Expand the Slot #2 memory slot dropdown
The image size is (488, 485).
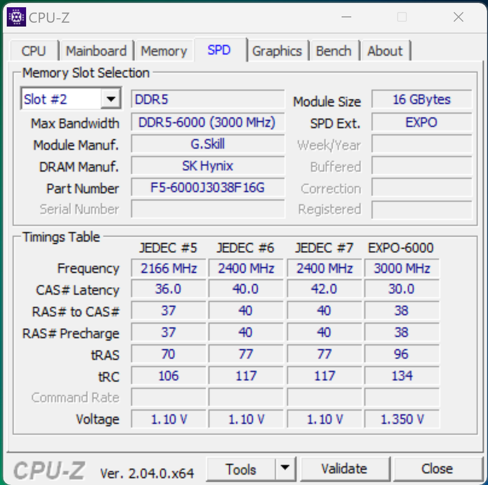click(111, 99)
